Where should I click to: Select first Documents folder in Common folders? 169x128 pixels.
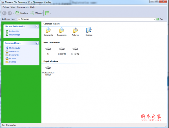point(48,32)
